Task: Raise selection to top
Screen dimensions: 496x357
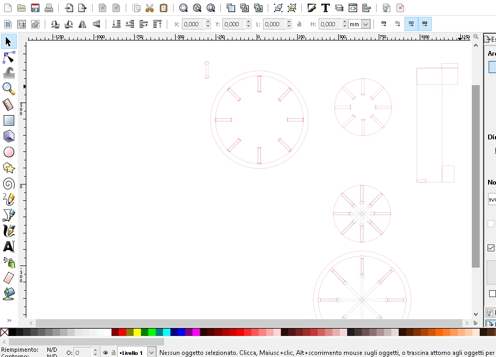Action: tap(157, 24)
